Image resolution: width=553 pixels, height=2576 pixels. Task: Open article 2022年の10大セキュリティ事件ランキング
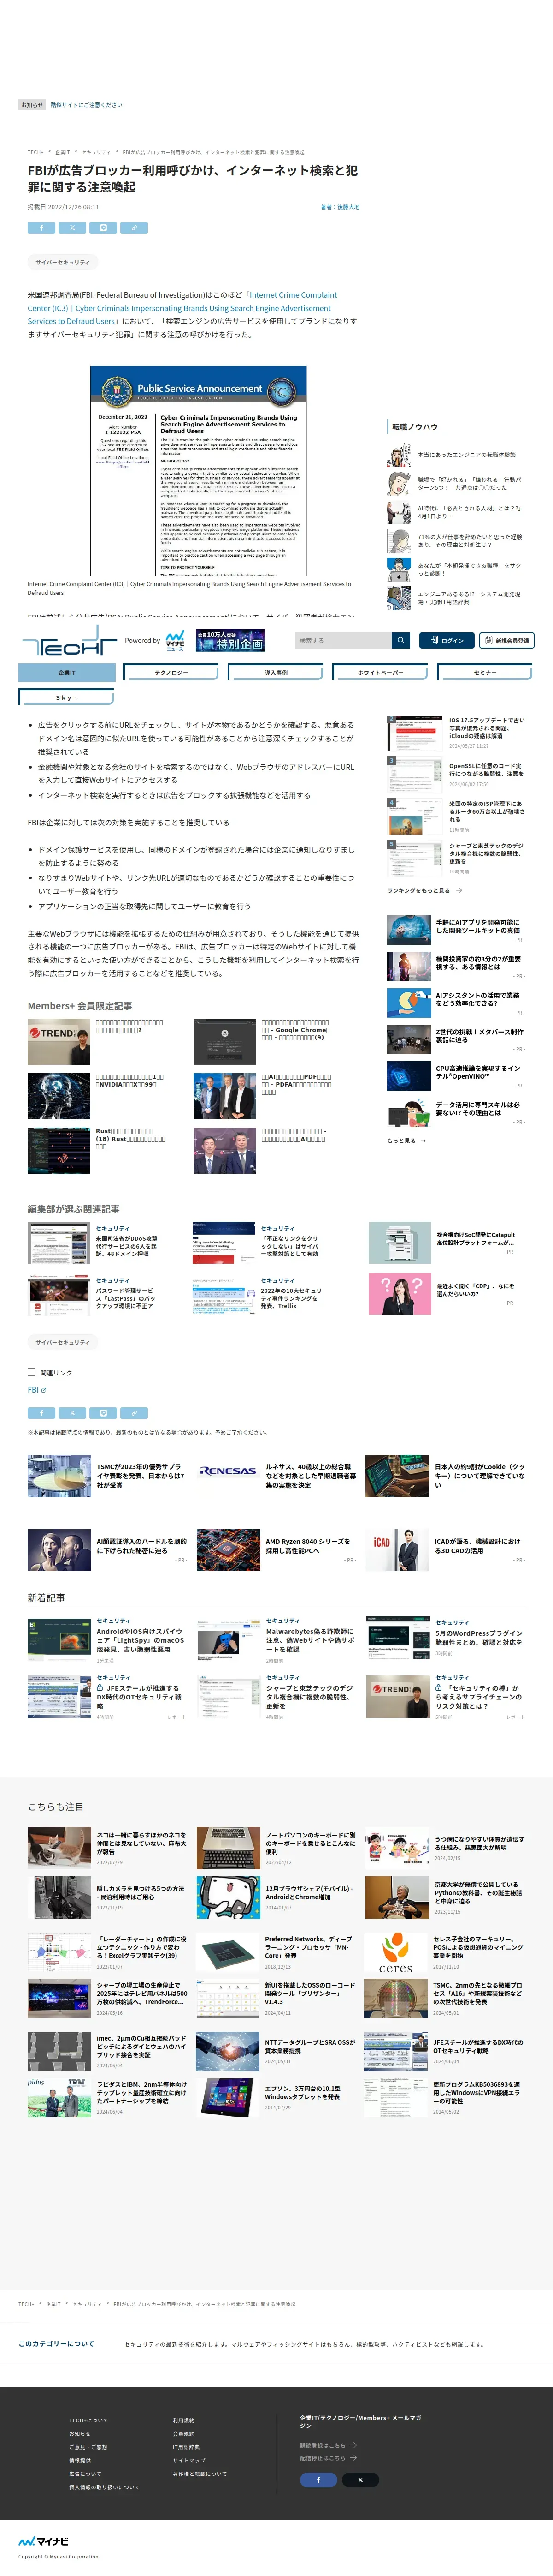(291, 1298)
